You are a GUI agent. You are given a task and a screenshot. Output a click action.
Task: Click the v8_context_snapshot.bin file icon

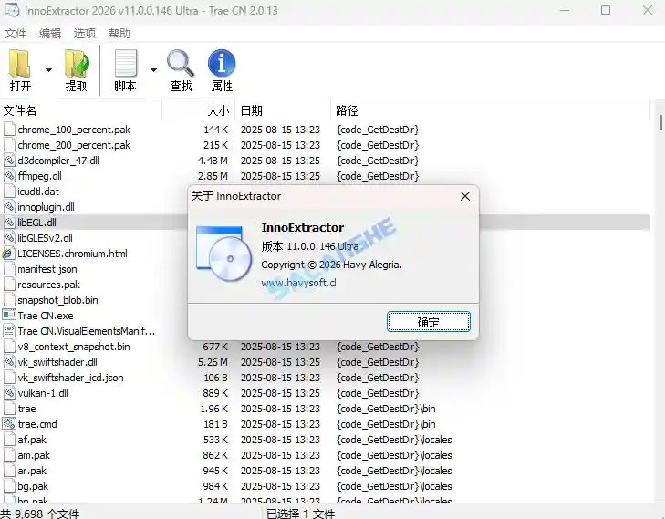pos(9,347)
